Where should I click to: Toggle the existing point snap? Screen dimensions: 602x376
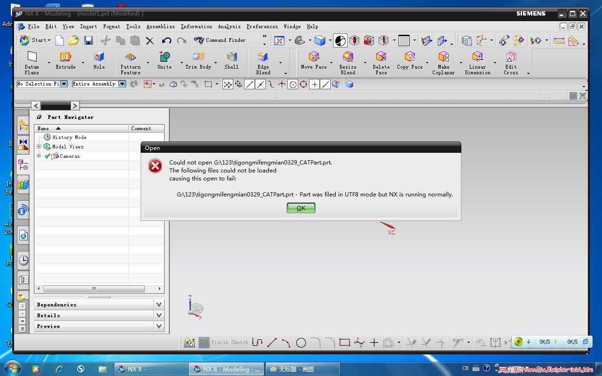tap(314, 85)
